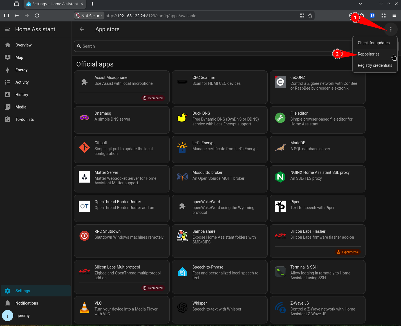
Task: Open the Bitwarden extension icon
Action: coord(372,15)
